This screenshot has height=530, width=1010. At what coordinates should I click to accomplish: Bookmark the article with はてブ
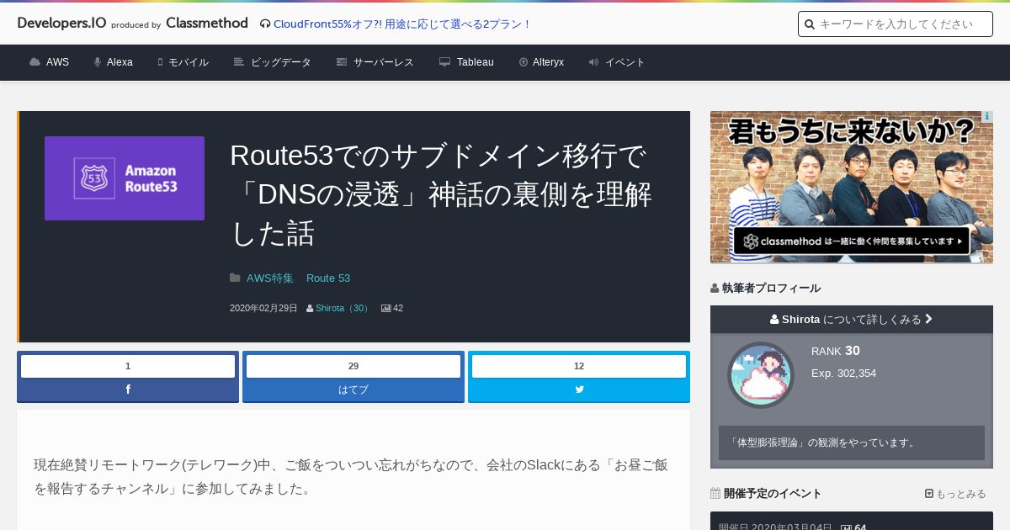(353, 390)
